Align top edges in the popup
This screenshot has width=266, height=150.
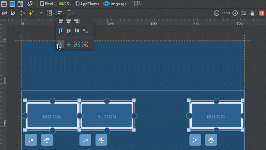tap(60, 31)
